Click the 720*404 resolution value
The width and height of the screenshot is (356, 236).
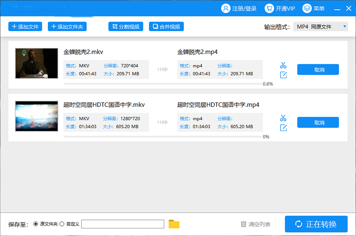tap(129, 66)
